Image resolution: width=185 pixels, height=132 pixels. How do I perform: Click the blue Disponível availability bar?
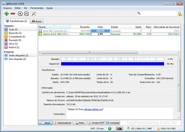coord(113,64)
